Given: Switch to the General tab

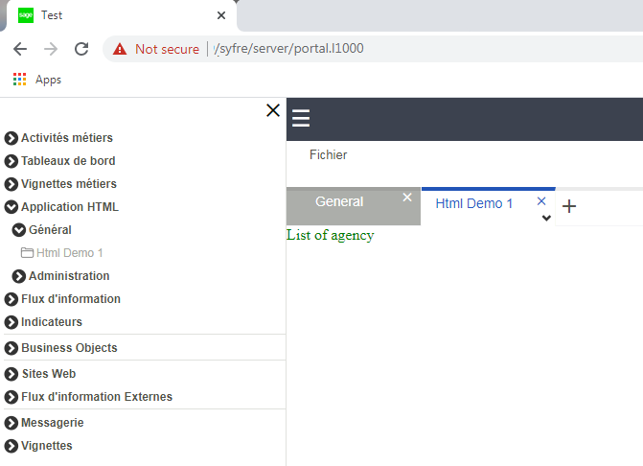Looking at the screenshot, I should (354, 206).
